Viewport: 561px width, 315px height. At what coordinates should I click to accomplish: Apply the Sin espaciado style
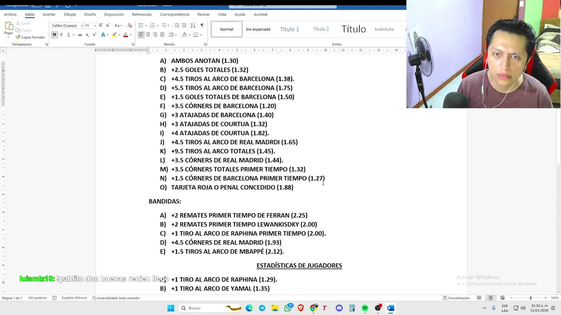click(258, 29)
